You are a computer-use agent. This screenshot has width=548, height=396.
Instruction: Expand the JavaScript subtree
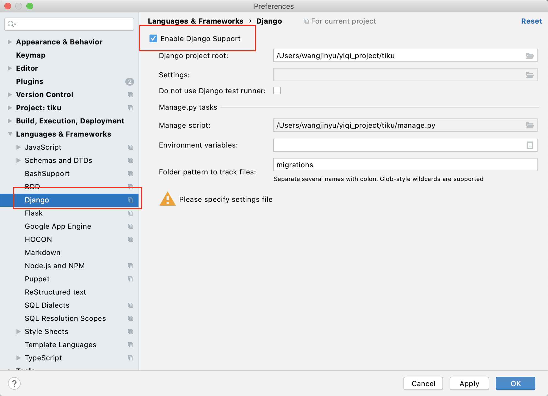click(x=18, y=147)
